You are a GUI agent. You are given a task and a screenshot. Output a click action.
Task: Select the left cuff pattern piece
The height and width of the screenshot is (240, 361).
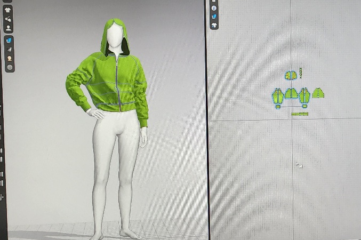pos(278,107)
